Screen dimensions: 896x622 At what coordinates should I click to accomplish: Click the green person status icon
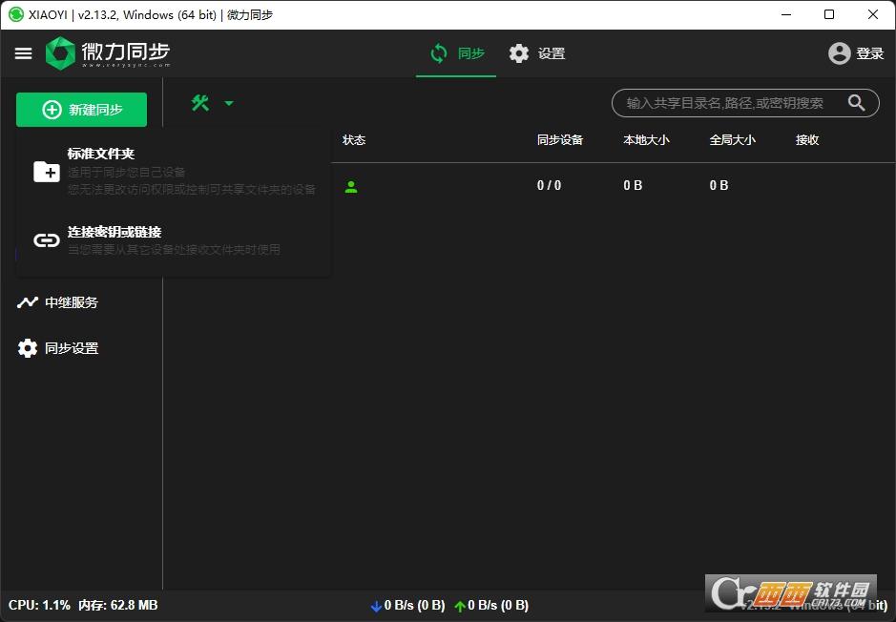[351, 186]
